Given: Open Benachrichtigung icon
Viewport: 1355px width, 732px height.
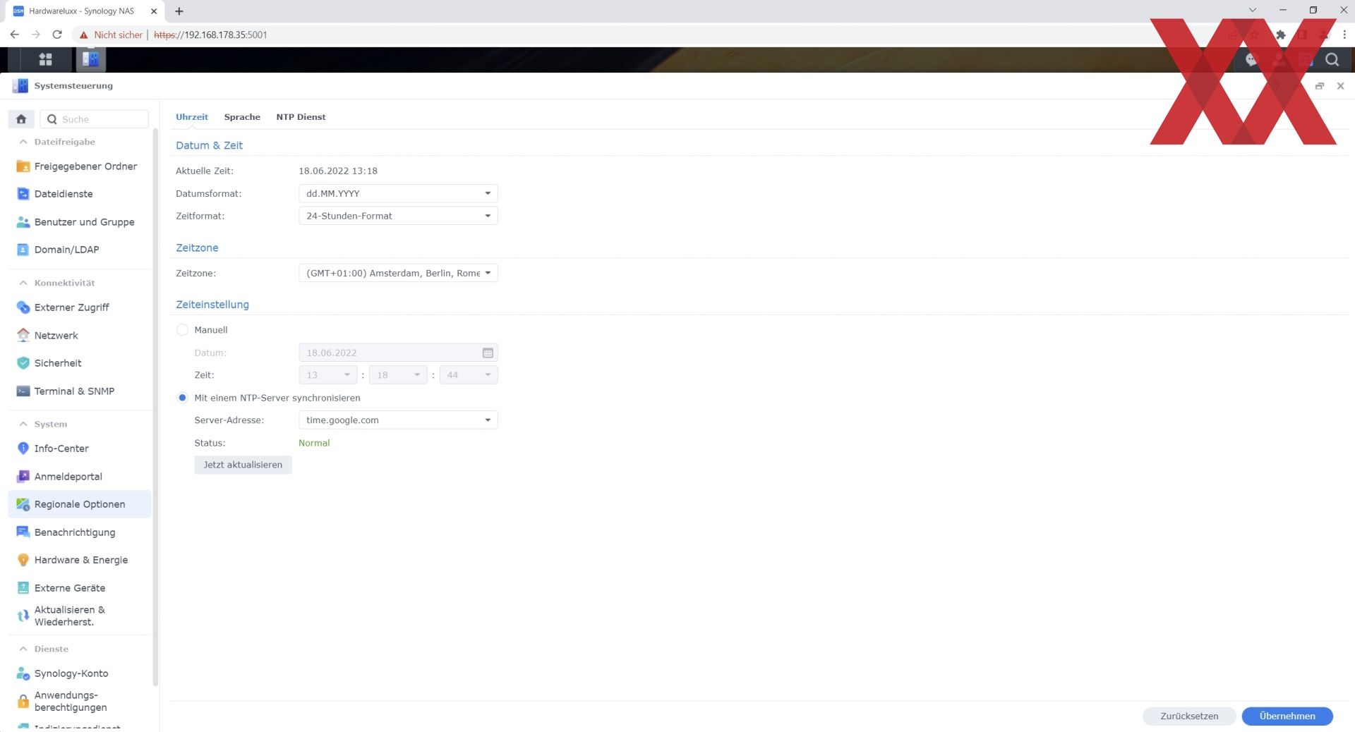Looking at the screenshot, I should (x=23, y=532).
